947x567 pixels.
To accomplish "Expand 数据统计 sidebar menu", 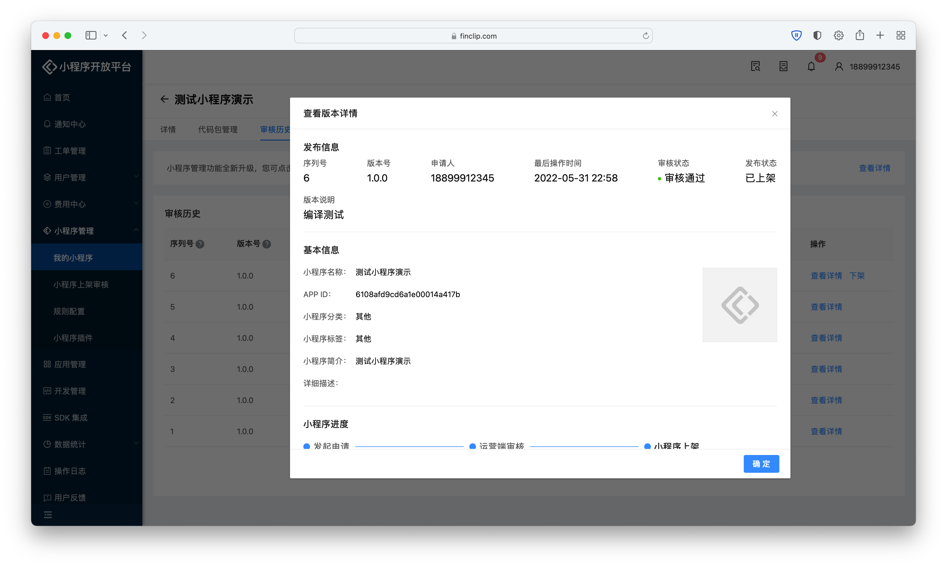I will [86, 444].
